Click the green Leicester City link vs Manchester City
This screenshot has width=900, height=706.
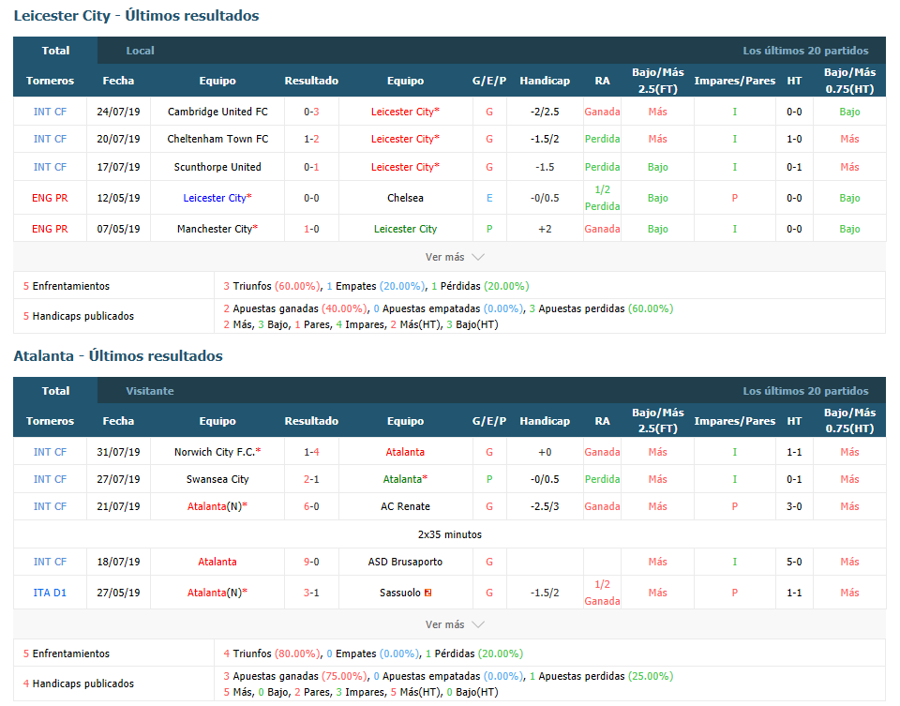point(405,229)
